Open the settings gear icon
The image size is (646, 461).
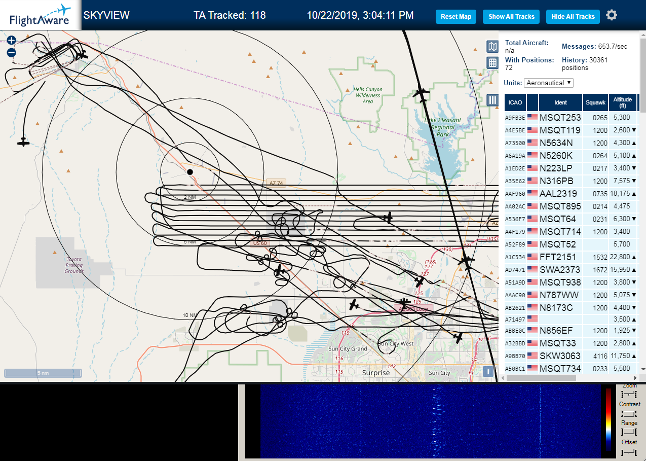(612, 15)
